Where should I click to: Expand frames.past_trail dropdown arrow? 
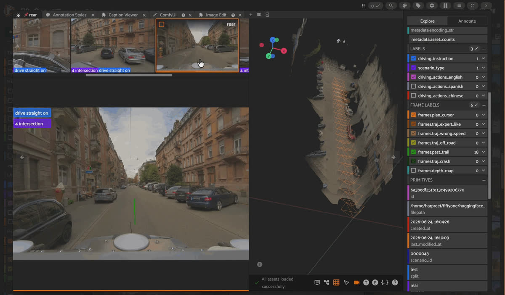[484, 152]
